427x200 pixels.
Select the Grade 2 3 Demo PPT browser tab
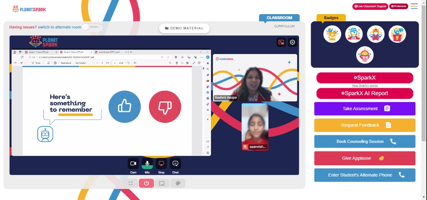pyautogui.click(x=76, y=52)
